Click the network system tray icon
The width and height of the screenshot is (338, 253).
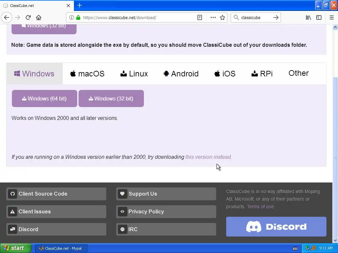coord(307,248)
